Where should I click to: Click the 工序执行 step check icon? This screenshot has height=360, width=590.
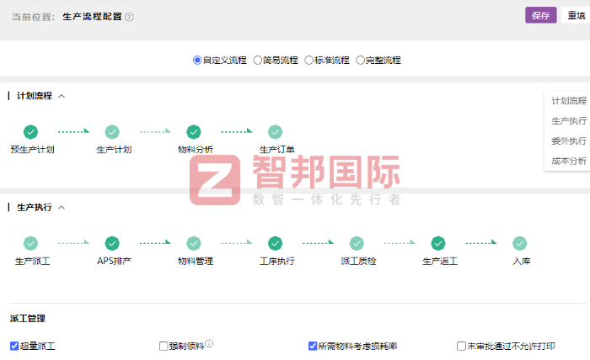[x=275, y=243]
